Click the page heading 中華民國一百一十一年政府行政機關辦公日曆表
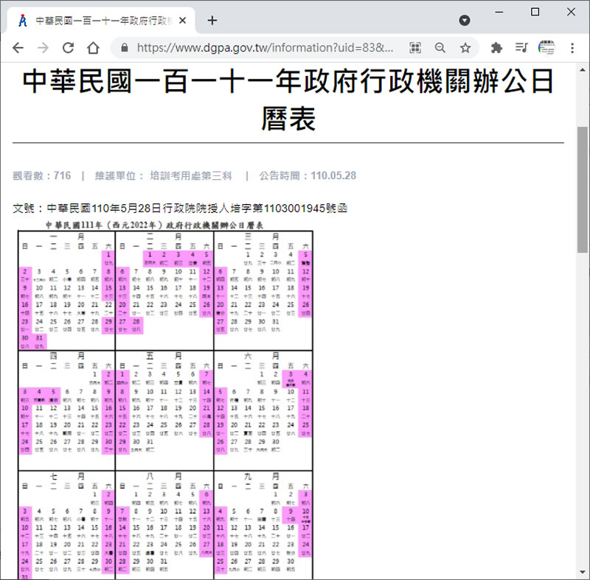This screenshot has width=590, height=580. tap(288, 99)
